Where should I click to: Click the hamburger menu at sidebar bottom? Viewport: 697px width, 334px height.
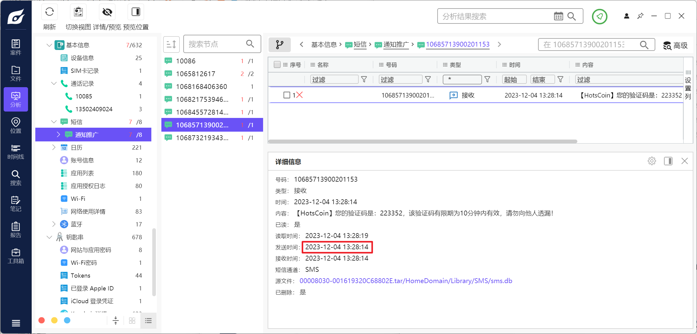[x=16, y=323]
